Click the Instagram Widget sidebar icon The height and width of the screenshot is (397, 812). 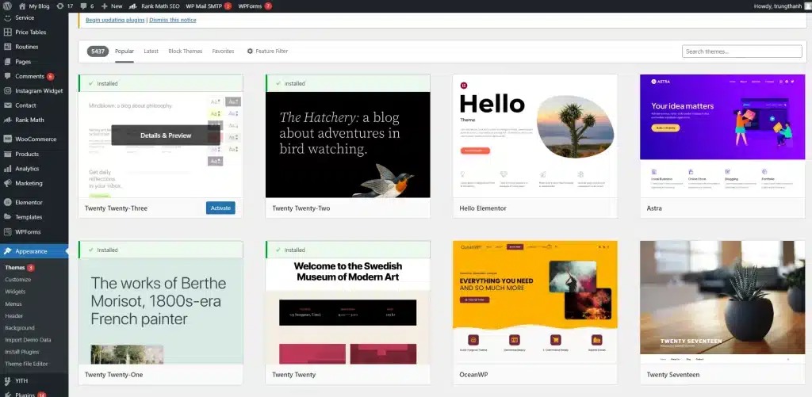pyautogui.click(x=7, y=90)
